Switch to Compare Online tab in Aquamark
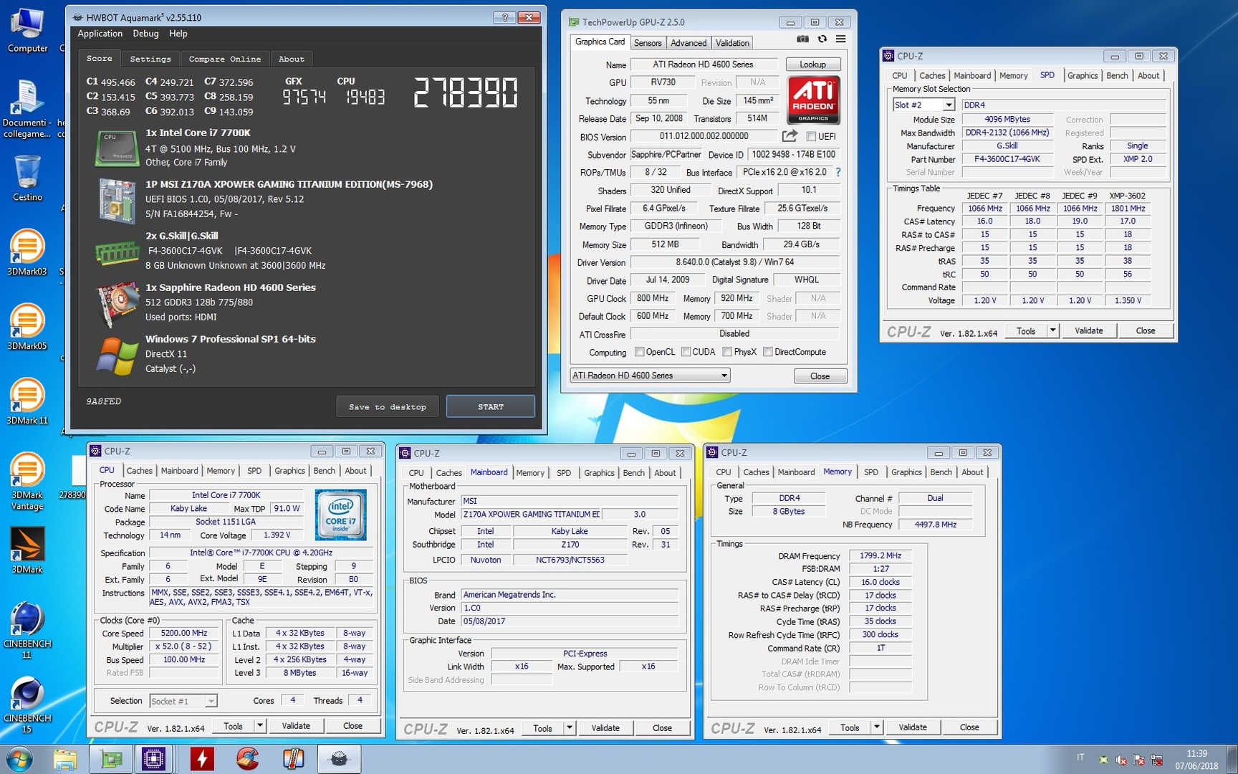The width and height of the screenshot is (1238, 774). (225, 59)
